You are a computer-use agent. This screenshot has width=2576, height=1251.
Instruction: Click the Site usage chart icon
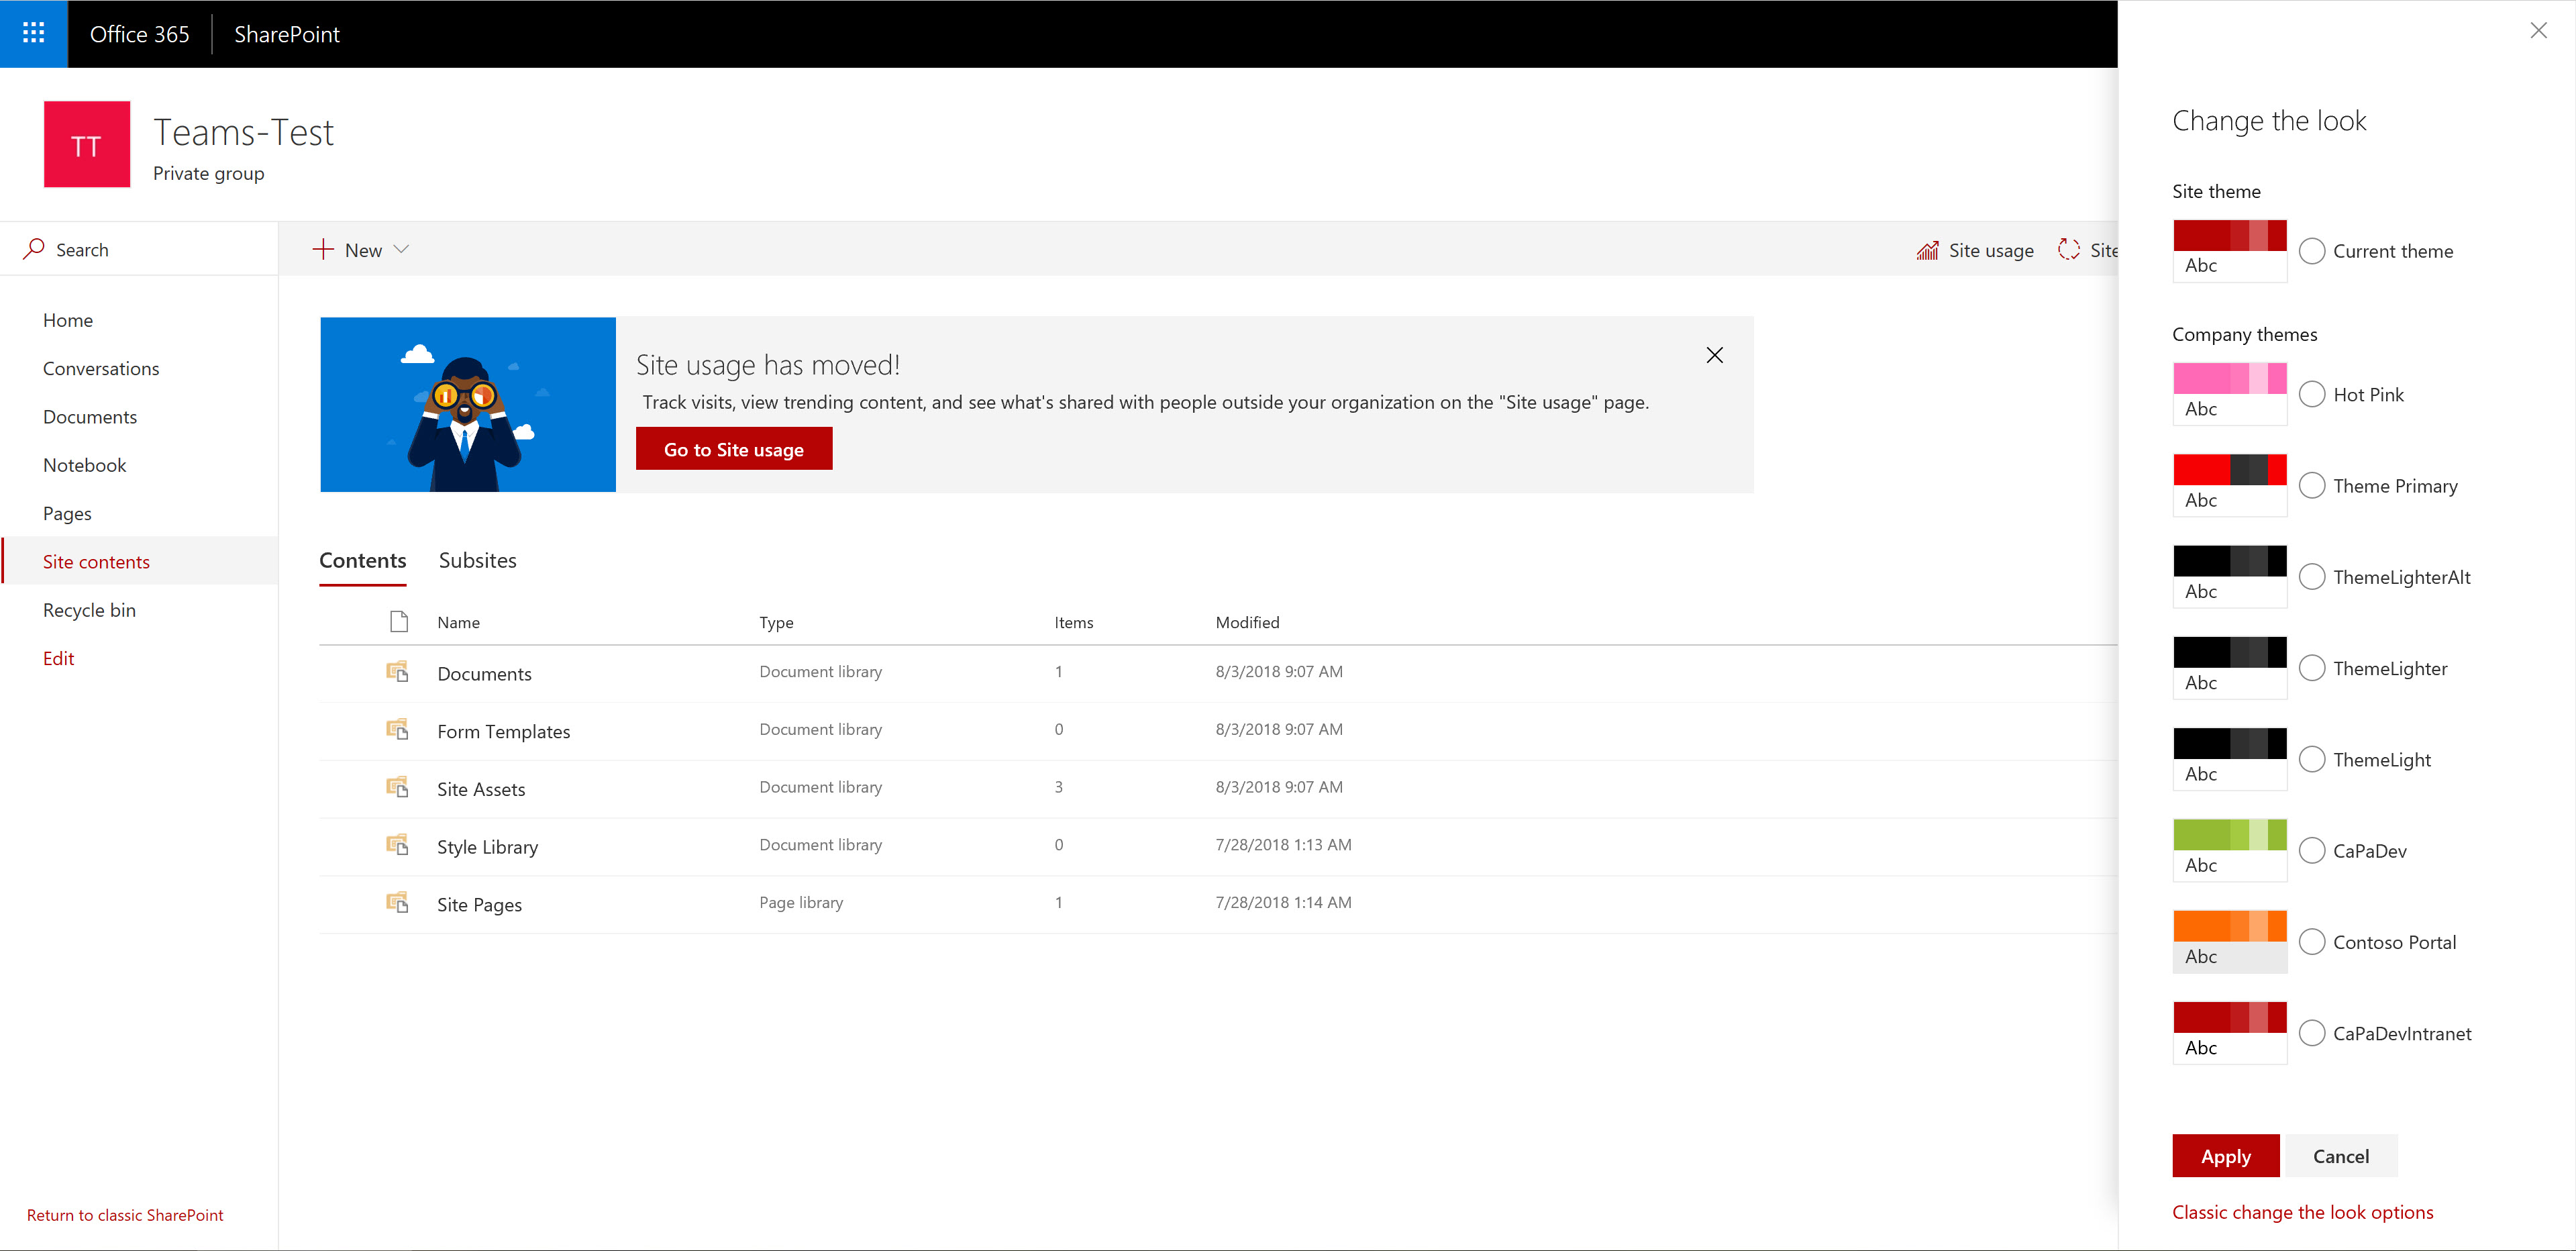[1928, 249]
